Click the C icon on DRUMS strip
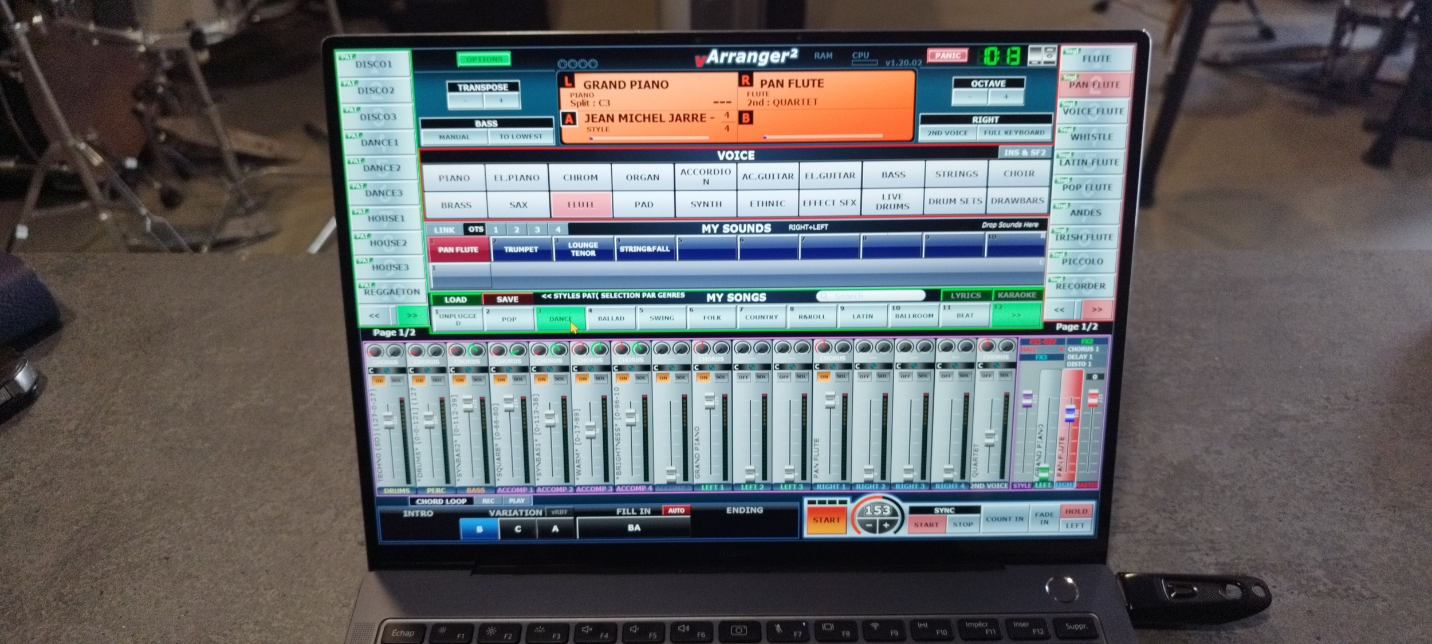Screen dimensions: 1432x644 (x=372, y=370)
